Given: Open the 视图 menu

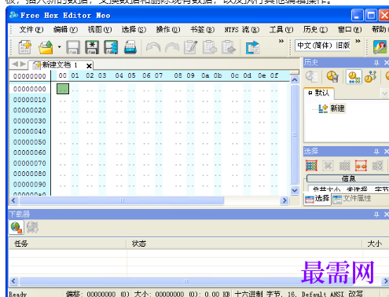Looking at the screenshot, I should (x=100, y=30).
